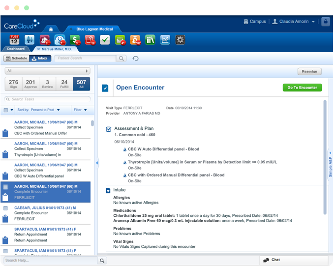The image size is (334, 266).
Task: Check the second SPARTACUS, IAM task checkbox
Action: click(x=5, y=251)
